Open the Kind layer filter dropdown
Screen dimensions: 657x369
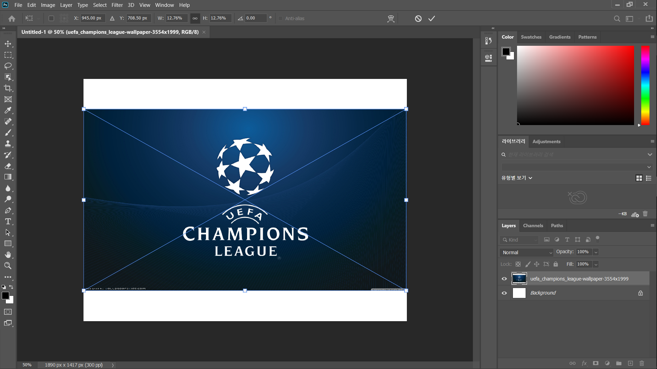(x=519, y=240)
